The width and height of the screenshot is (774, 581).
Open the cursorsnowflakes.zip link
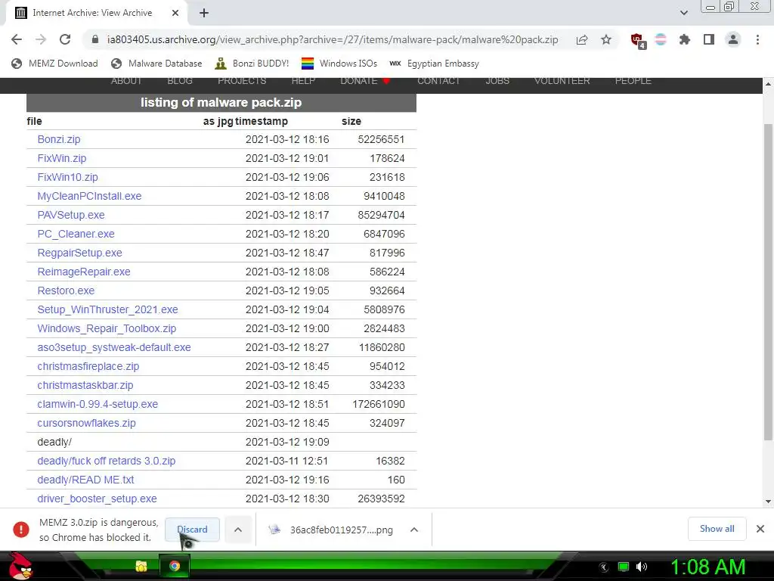coord(86,423)
